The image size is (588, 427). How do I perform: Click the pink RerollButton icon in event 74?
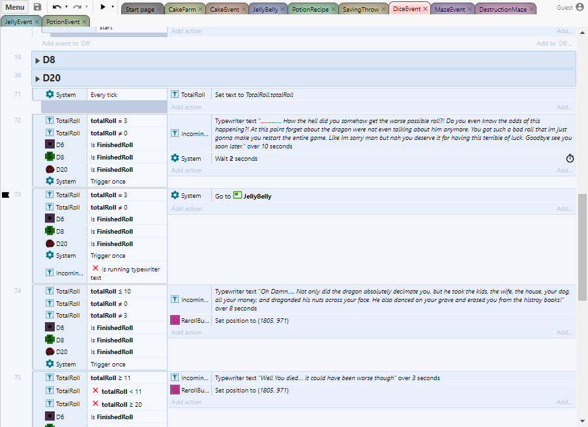pos(175,320)
